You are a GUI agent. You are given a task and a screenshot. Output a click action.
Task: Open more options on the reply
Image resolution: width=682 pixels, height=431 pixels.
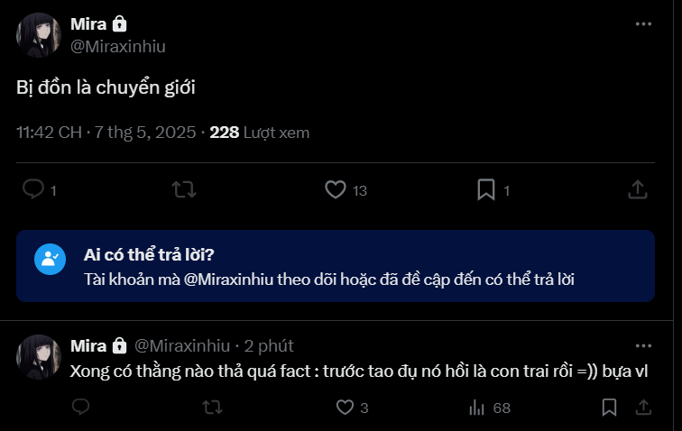pyautogui.click(x=642, y=345)
